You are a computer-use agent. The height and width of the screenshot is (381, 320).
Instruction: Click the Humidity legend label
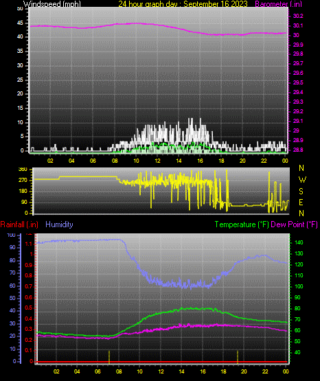pos(59,224)
